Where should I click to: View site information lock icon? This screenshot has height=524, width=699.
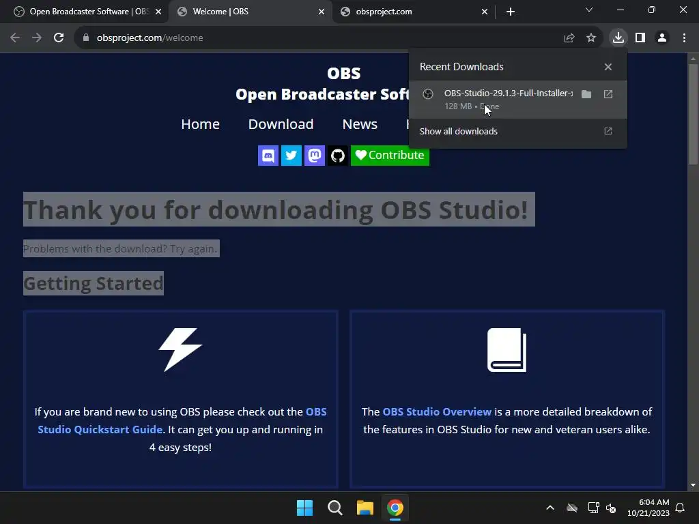pos(86,38)
